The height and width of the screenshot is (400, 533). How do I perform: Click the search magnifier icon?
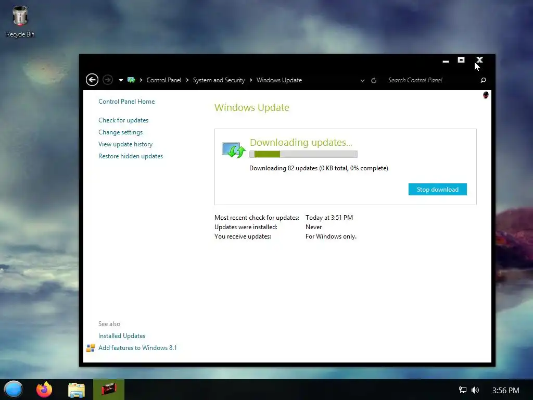coord(484,80)
